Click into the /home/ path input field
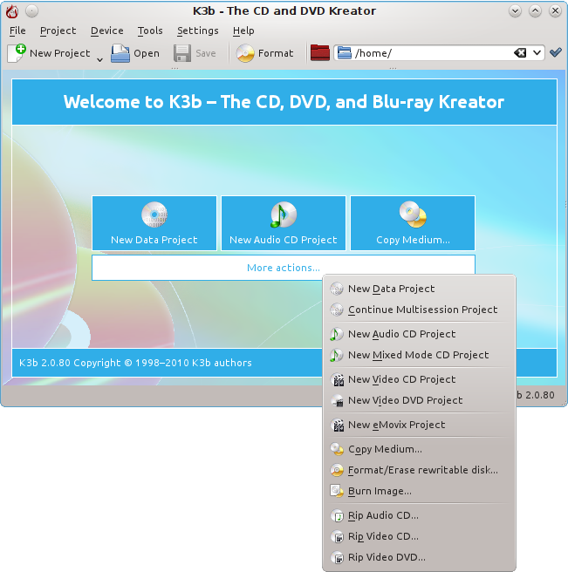The image size is (568, 572). 433,53
